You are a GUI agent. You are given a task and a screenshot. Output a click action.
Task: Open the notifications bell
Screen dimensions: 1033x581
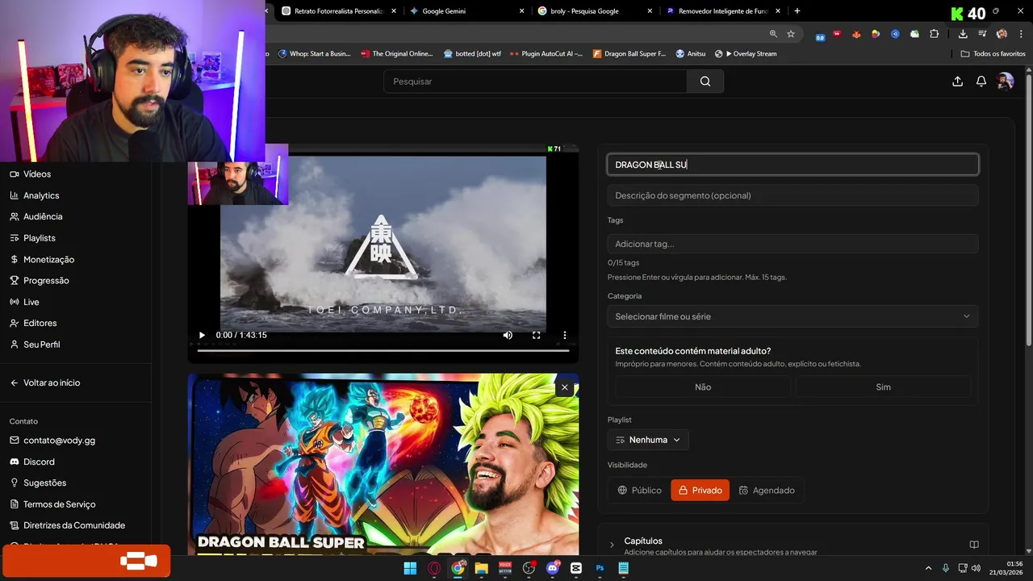tap(981, 82)
